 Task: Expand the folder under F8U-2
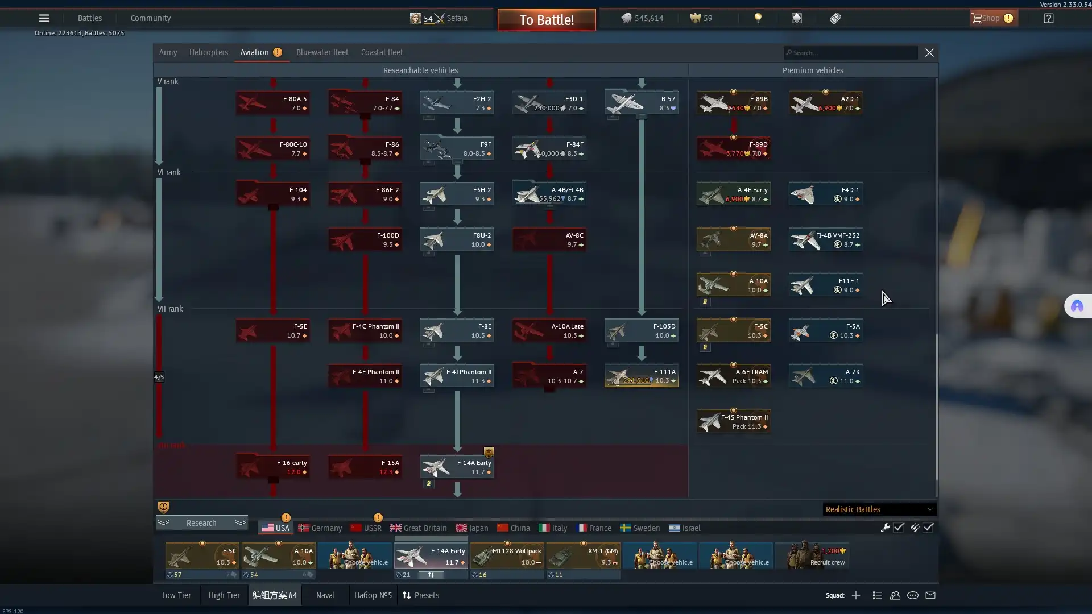click(429, 254)
